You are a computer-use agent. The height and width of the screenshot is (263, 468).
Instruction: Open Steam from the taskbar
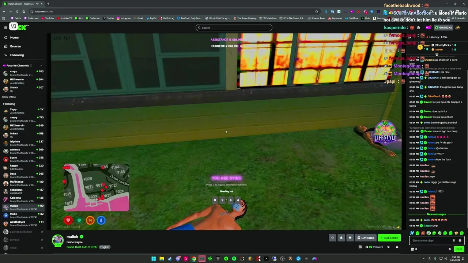170,259
